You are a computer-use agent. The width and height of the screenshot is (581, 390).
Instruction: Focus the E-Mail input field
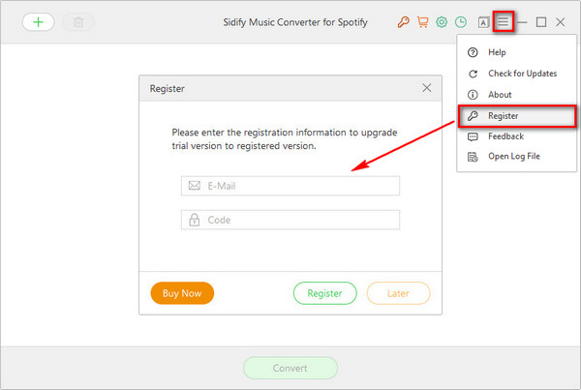[290, 186]
